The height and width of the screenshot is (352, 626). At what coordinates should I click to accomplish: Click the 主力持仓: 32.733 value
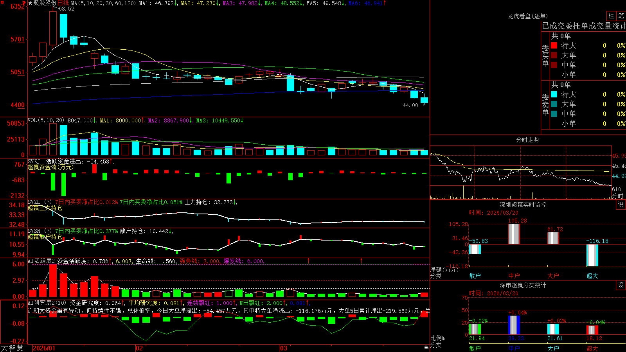(209, 202)
